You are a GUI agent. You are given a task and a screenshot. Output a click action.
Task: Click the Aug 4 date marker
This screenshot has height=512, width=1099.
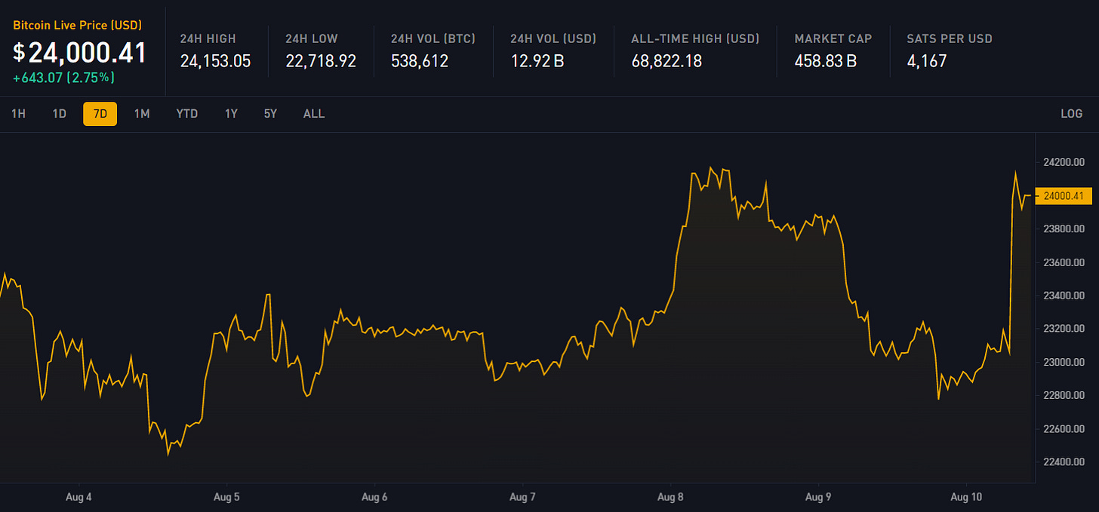(x=79, y=498)
